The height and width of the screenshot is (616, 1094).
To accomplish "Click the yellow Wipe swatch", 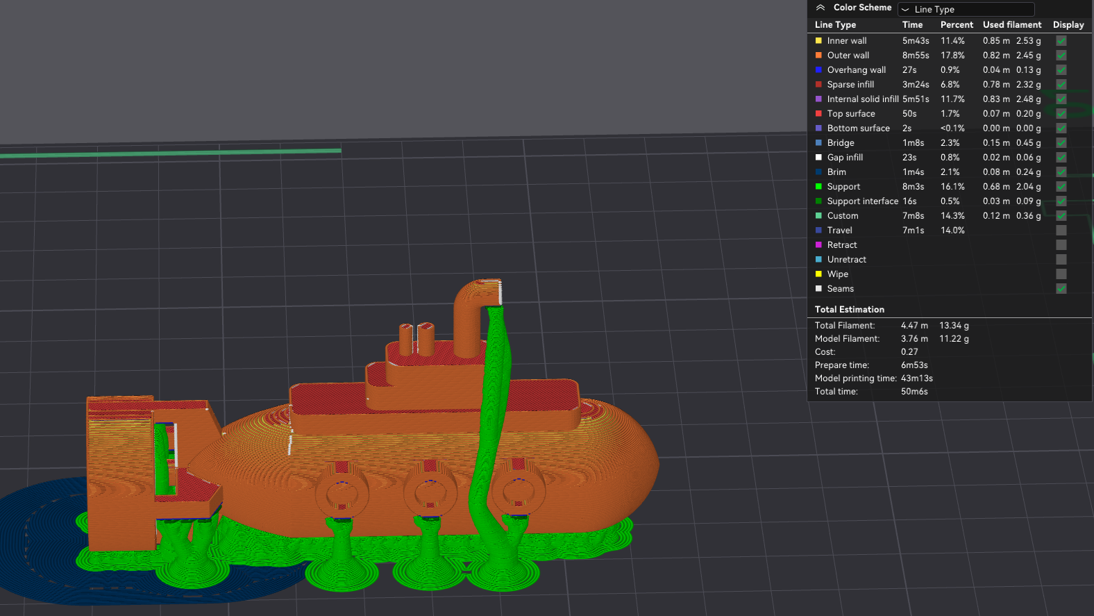I will tap(818, 274).
